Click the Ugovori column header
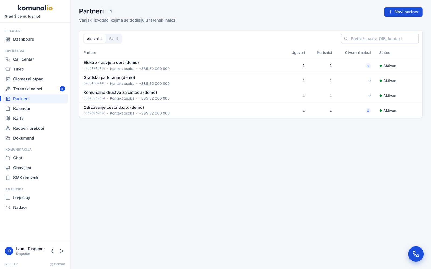The image size is (431, 269). coord(298,53)
